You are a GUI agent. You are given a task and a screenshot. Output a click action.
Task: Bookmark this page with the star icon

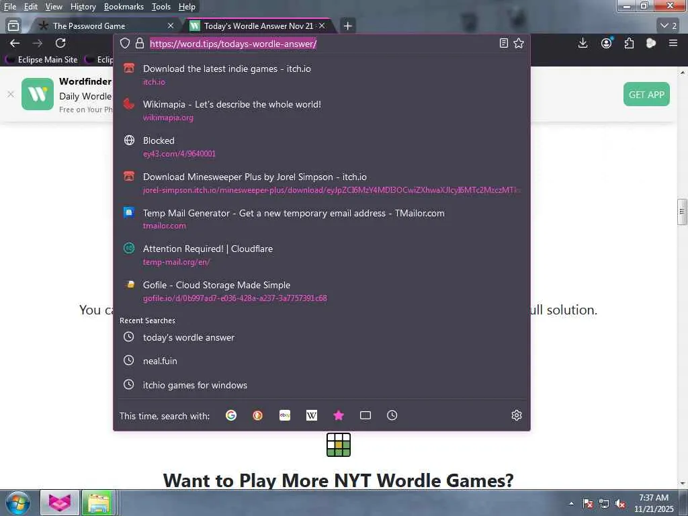pyautogui.click(x=519, y=43)
